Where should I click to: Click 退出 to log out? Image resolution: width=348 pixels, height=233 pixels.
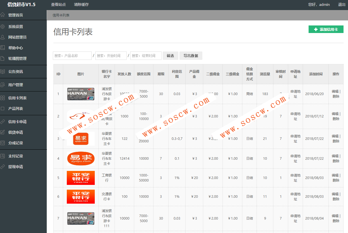pos(342,4)
